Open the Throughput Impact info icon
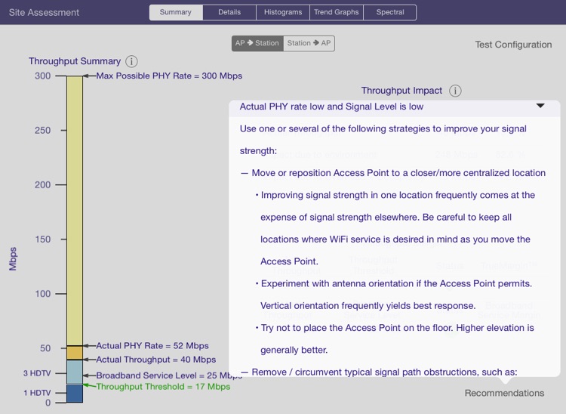Image resolution: width=566 pixels, height=414 pixels. click(x=455, y=91)
